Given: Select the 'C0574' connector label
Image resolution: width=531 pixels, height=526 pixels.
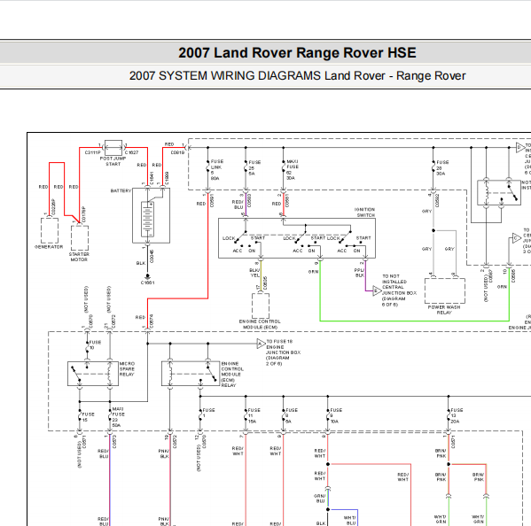Looking at the screenshot, I should coord(152,321).
